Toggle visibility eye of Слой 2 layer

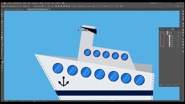160,34
